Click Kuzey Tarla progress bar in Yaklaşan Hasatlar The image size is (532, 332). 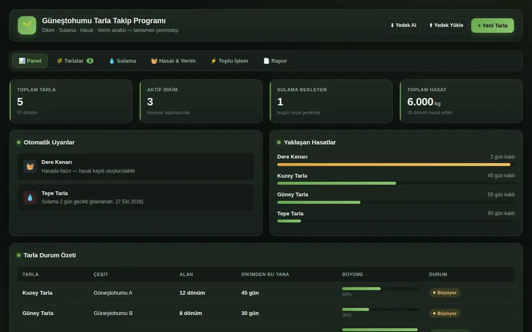(396, 183)
